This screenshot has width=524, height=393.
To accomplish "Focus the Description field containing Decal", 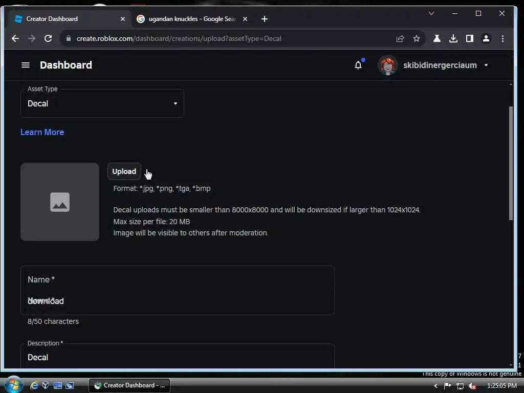I will coord(178,357).
